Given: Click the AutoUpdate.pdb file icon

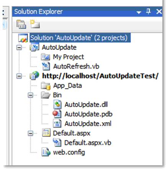Looking at the screenshot, I should 57,114.
